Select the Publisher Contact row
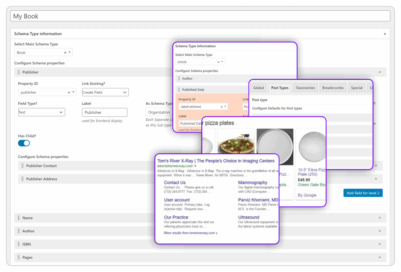 coord(87,166)
